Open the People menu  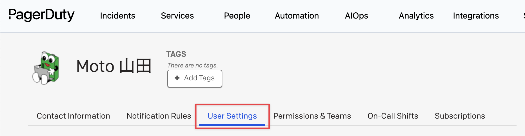coord(237,16)
